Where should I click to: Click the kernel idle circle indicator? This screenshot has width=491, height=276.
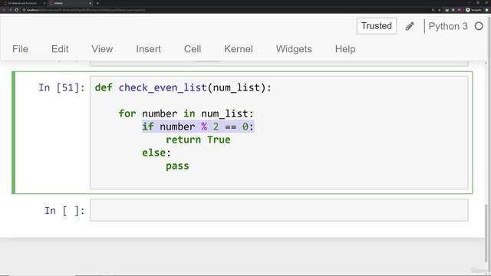479,26
